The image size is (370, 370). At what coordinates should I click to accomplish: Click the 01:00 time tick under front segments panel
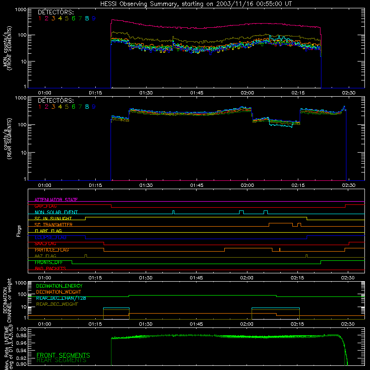point(44,93)
